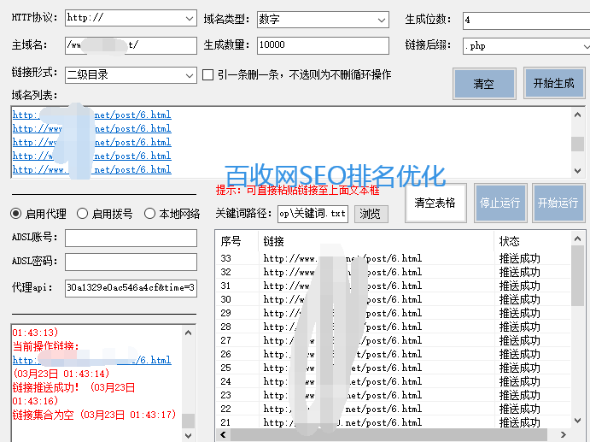Screen dimensions: 590x442
Task: Click the results table vertical scrollbar thumb
Action: 577,276
